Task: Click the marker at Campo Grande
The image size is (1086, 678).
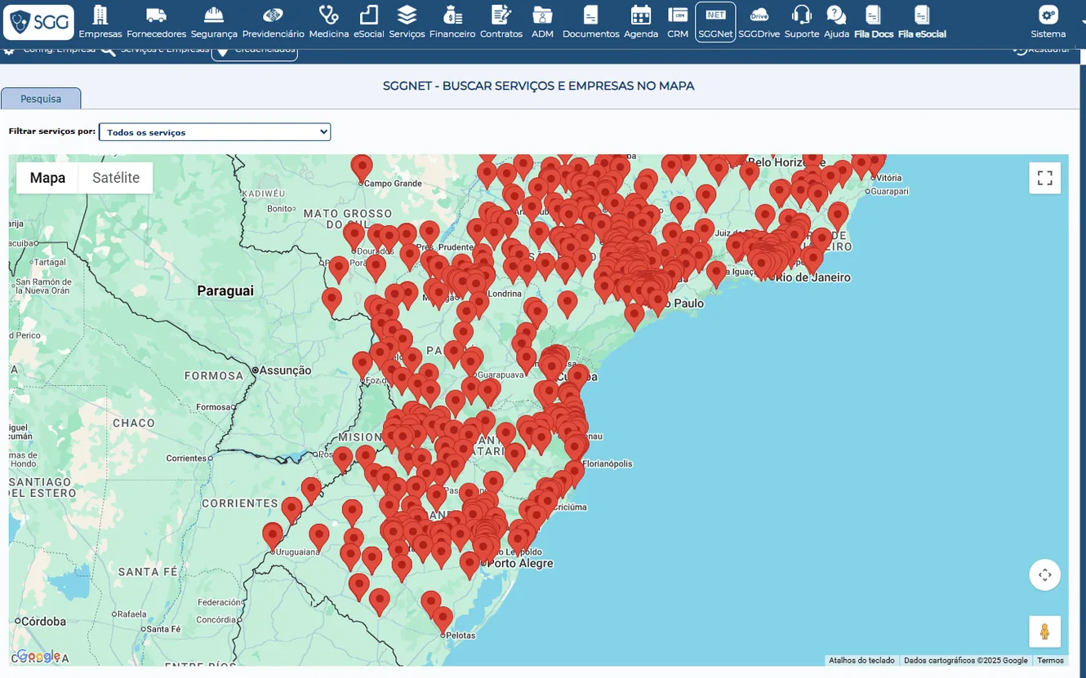Action: pyautogui.click(x=362, y=168)
